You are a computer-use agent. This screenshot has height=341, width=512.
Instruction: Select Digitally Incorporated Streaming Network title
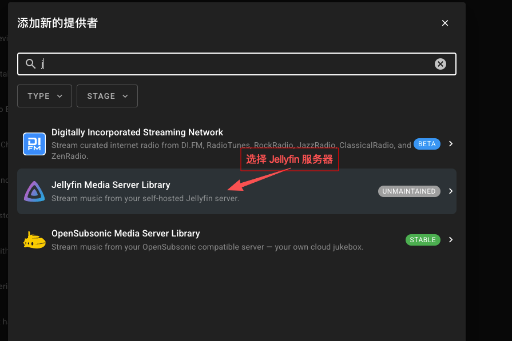click(137, 133)
